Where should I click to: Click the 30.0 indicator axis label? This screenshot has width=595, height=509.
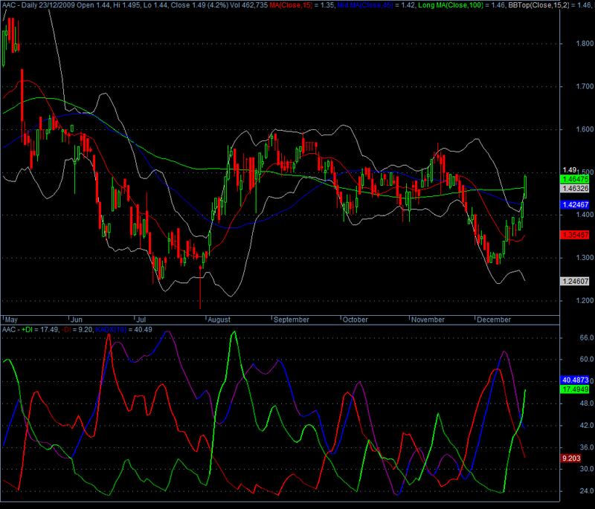click(587, 469)
